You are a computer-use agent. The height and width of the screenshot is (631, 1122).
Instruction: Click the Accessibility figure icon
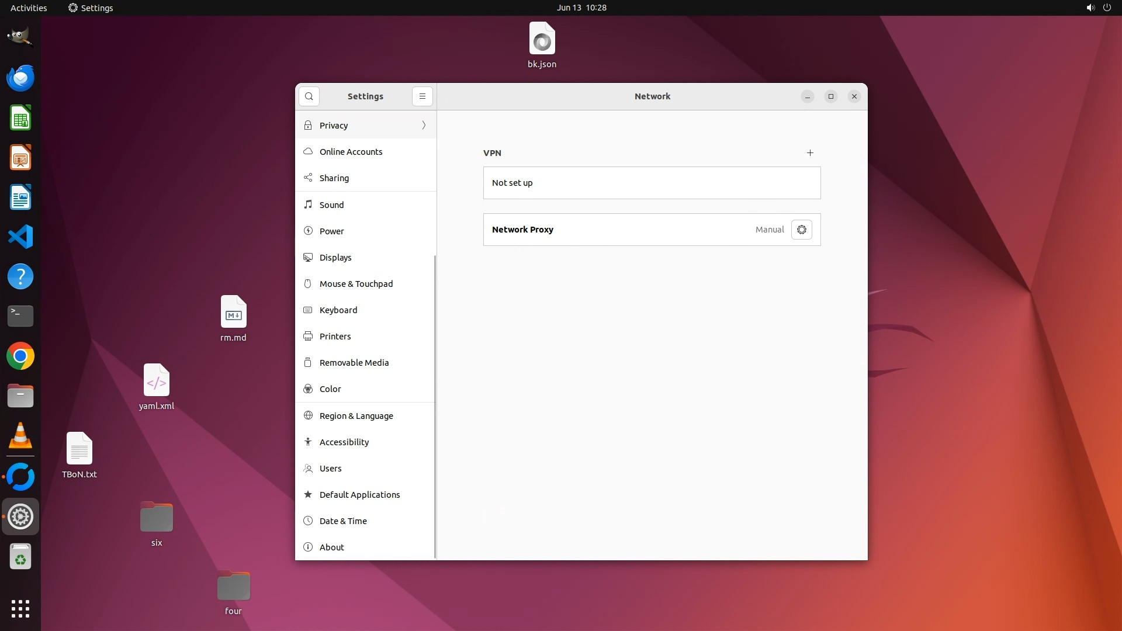pyautogui.click(x=308, y=442)
